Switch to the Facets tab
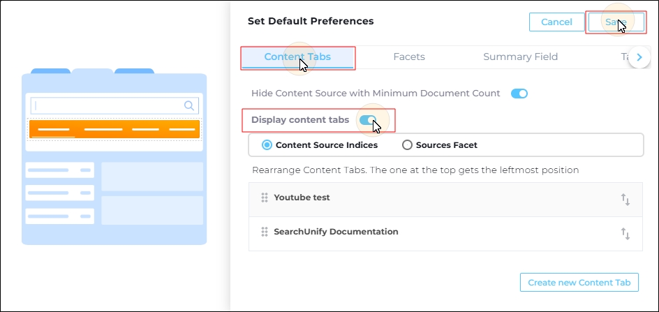The height and width of the screenshot is (312, 659). [409, 57]
